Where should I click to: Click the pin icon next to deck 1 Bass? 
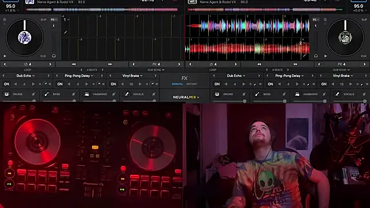click(x=73, y=94)
